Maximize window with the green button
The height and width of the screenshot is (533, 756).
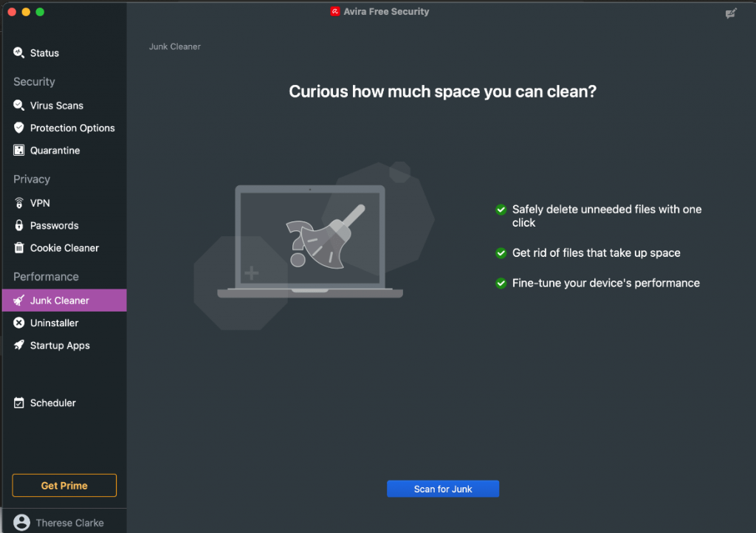pyautogui.click(x=40, y=12)
